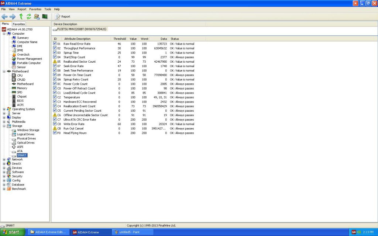The height and width of the screenshot is (236, 378).
Task: Expand the Network tree node
Action: (x=4, y=159)
